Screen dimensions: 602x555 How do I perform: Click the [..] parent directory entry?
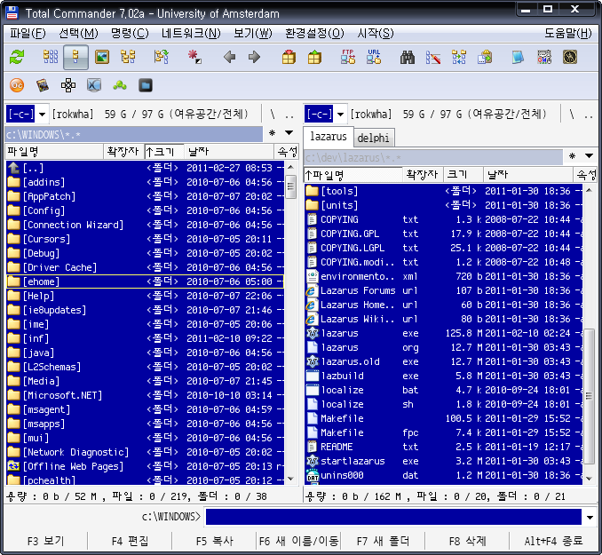click(x=145, y=168)
